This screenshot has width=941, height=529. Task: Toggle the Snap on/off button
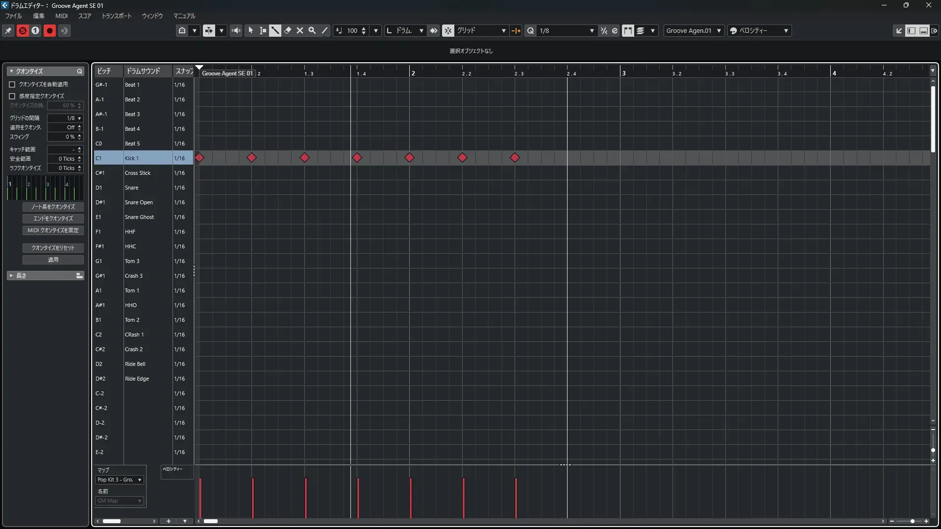448,30
